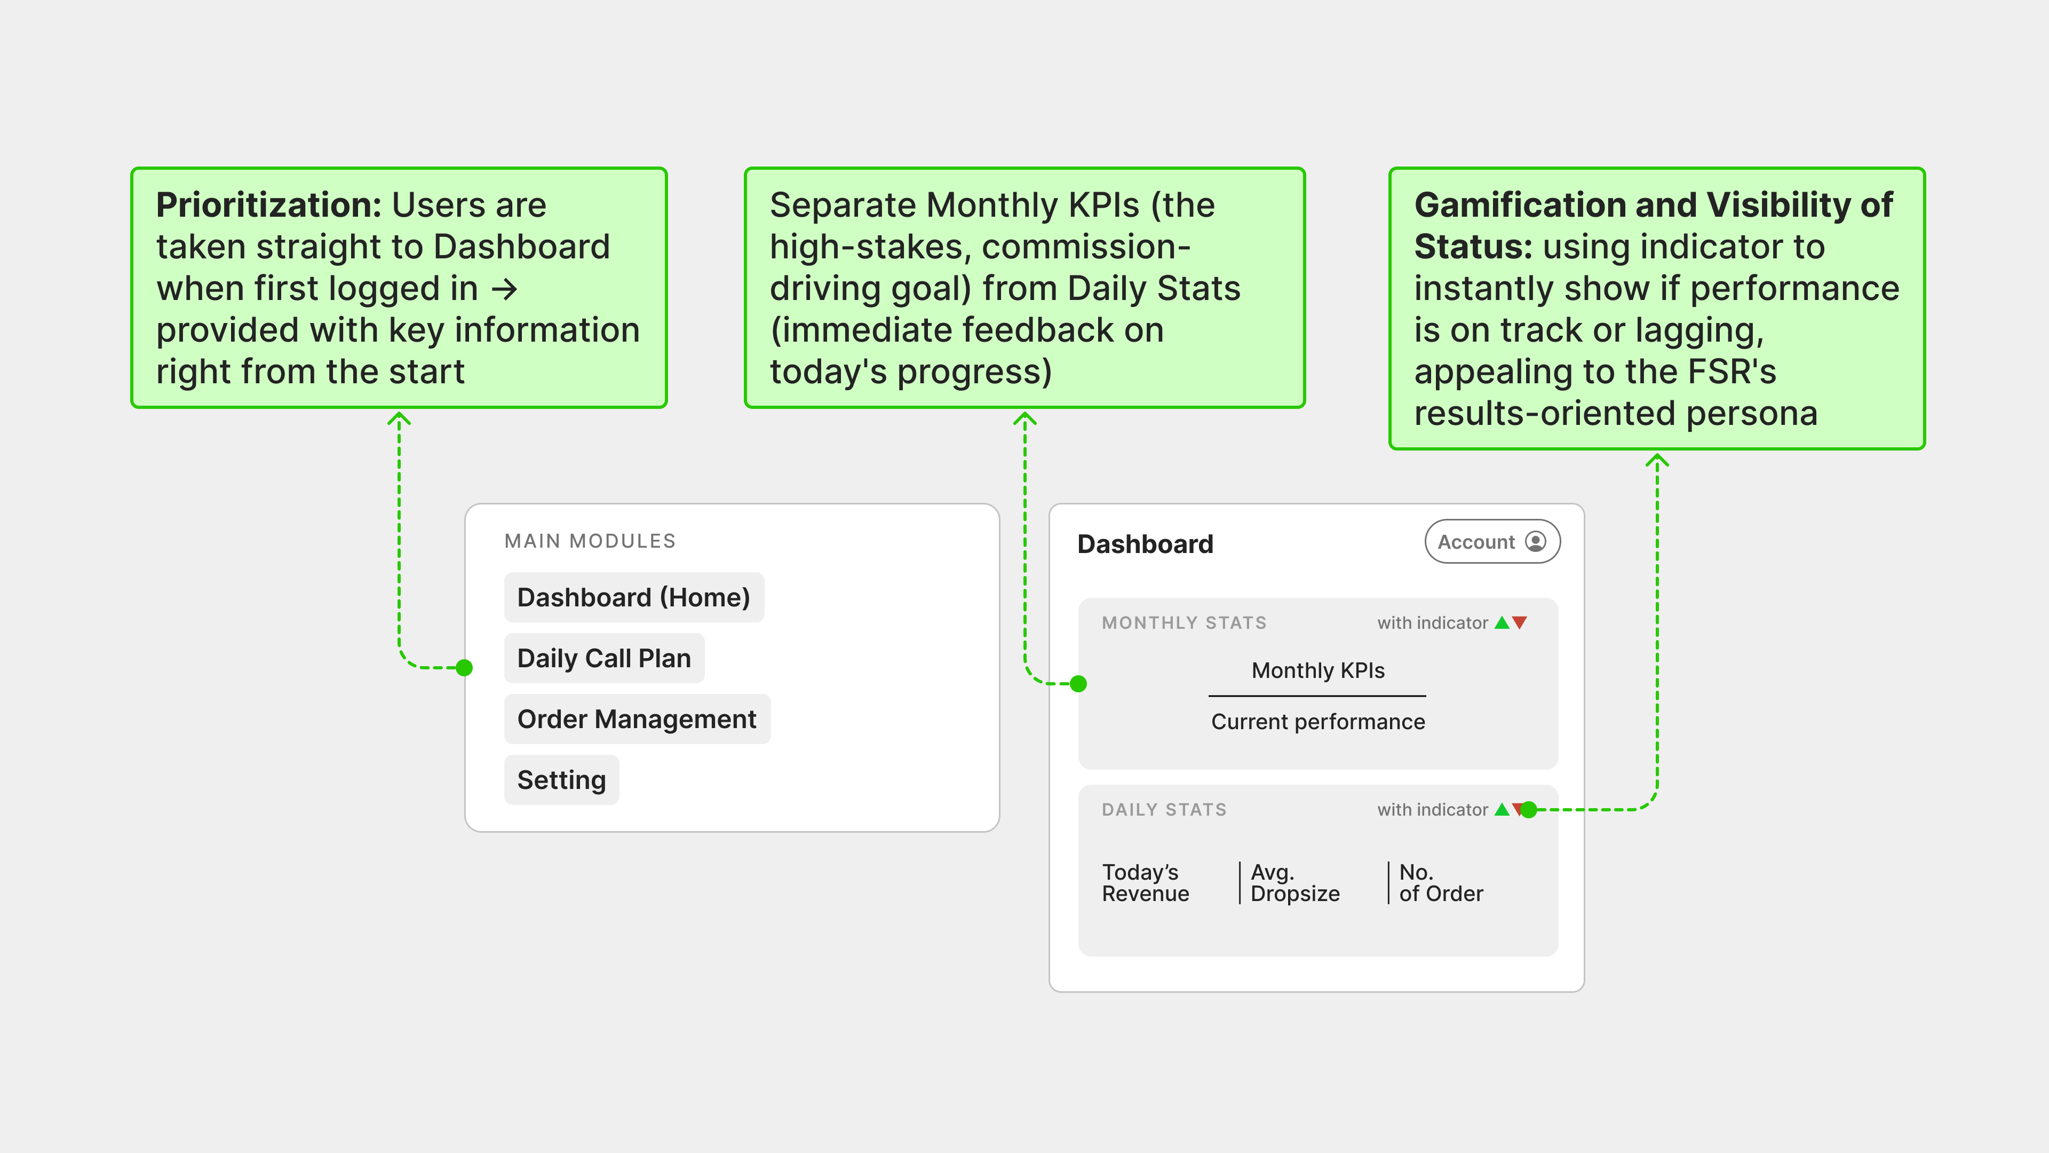Click the Current performance text
Viewport: 2049px width, 1153px height.
(x=1318, y=722)
